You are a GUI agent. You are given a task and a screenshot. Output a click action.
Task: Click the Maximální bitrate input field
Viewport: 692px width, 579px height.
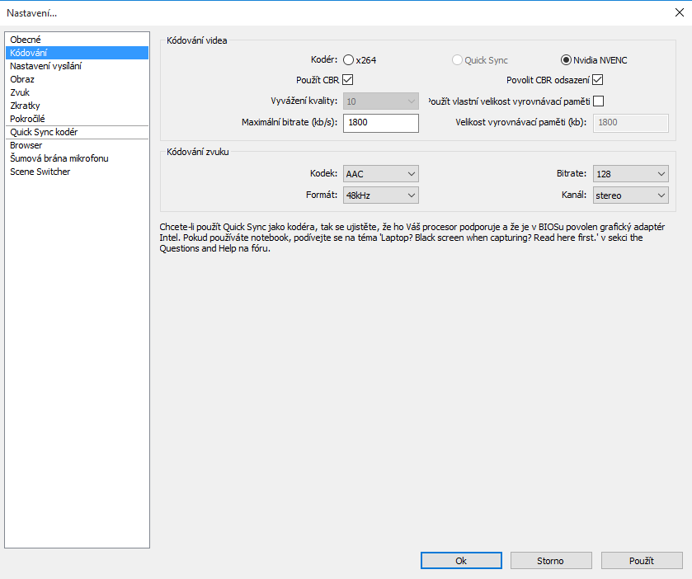(380, 123)
